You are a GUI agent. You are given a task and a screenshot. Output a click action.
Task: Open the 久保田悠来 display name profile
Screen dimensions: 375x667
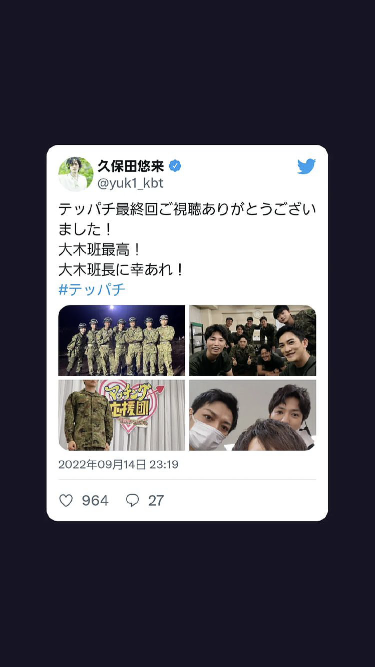(131, 166)
